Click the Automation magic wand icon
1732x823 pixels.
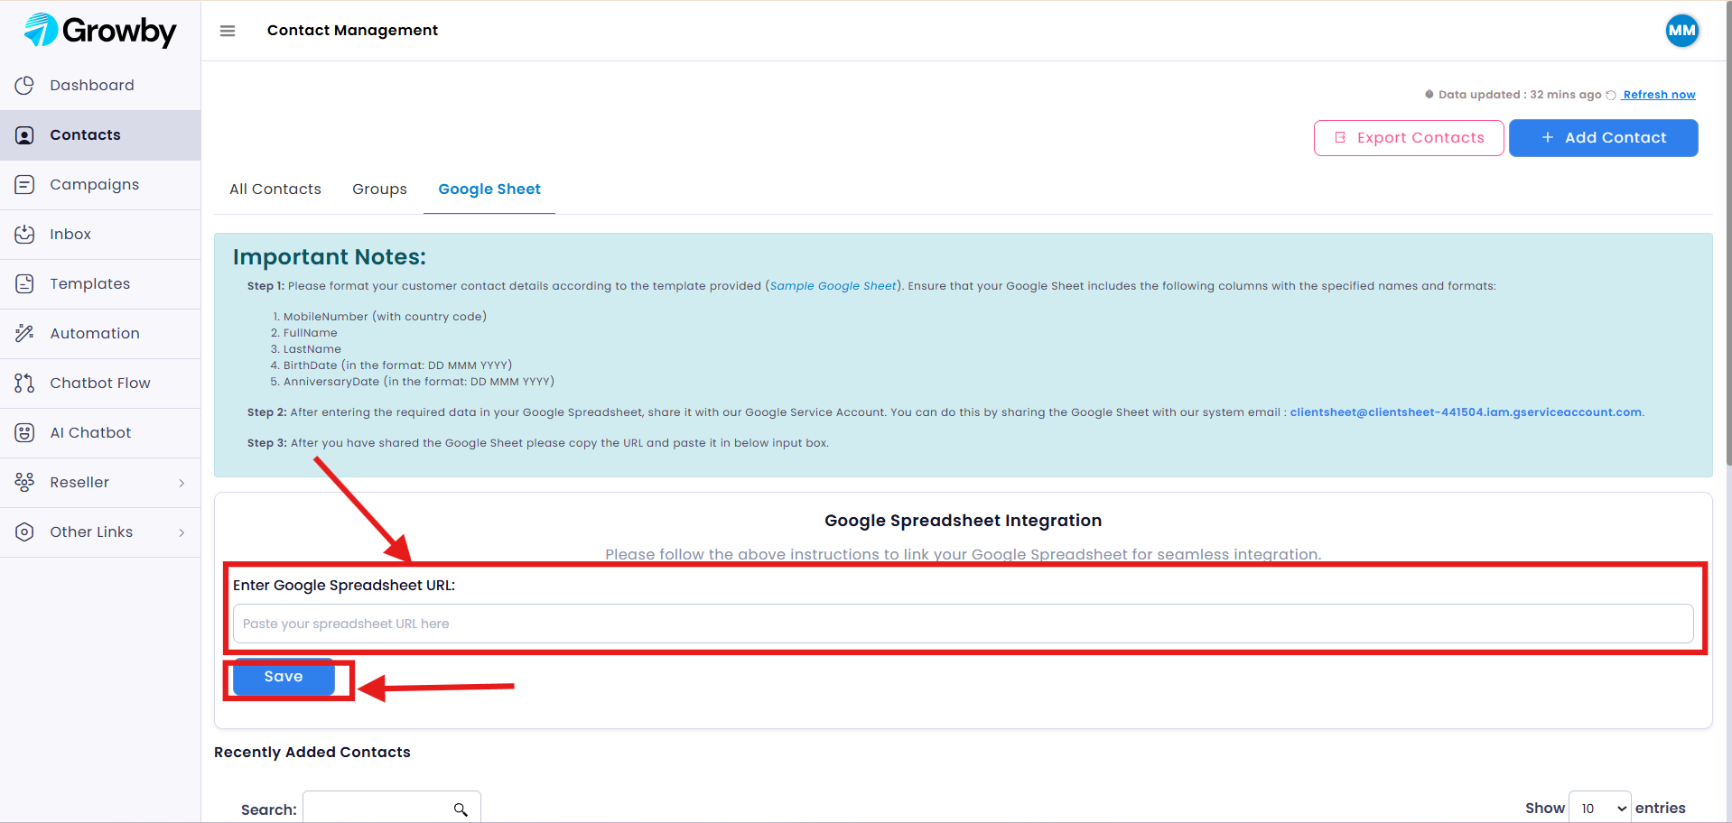pos(24,334)
